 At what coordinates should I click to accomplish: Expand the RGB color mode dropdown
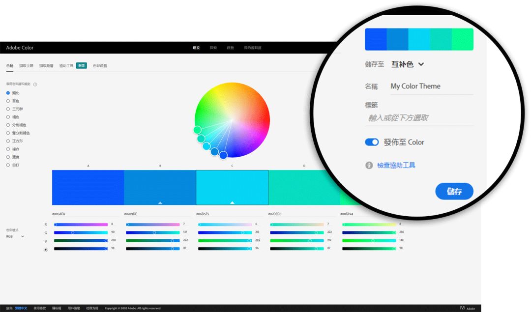tap(15, 236)
